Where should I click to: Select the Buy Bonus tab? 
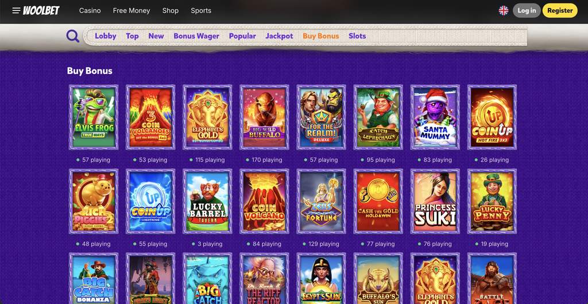click(x=320, y=36)
